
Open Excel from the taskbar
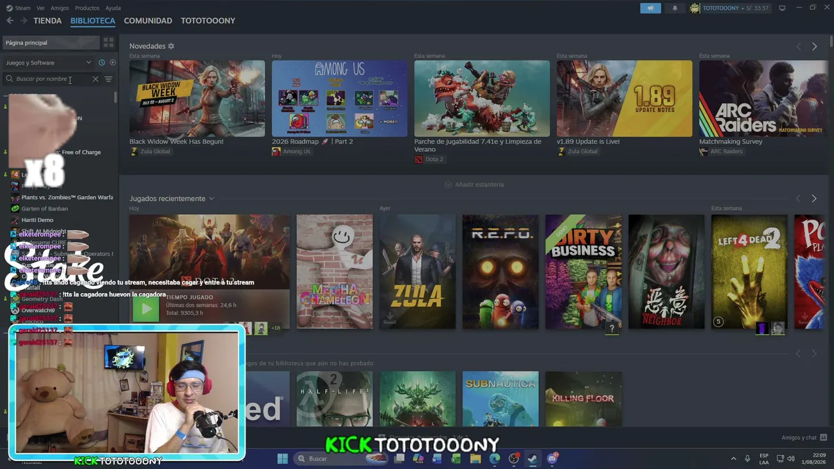(456, 459)
